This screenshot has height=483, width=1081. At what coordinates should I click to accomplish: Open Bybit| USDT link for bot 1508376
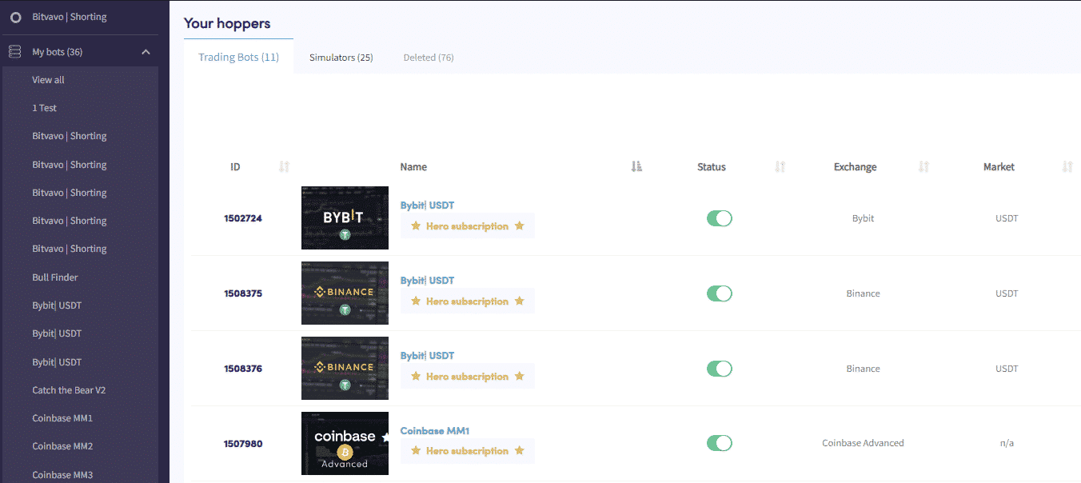tap(427, 356)
